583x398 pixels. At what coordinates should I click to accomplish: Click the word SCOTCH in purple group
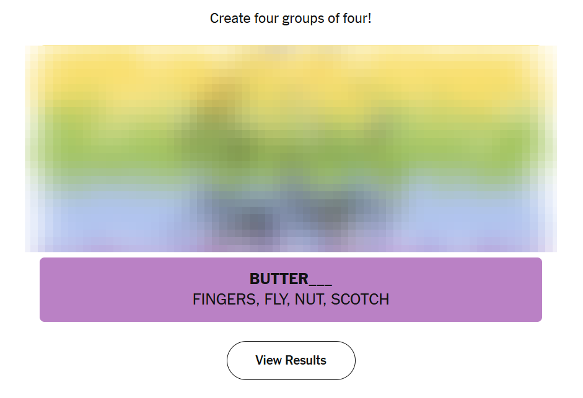pos(360,300)
